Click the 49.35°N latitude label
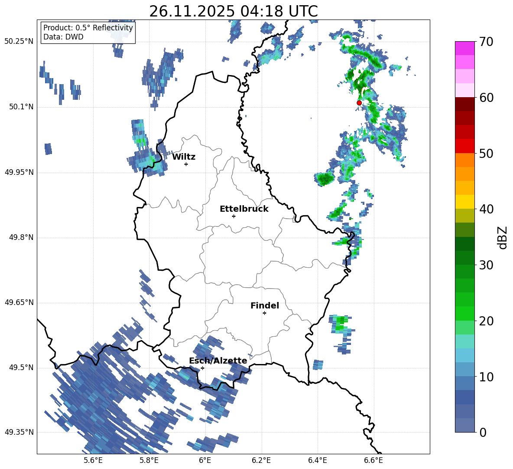 (x=19, y=432)
